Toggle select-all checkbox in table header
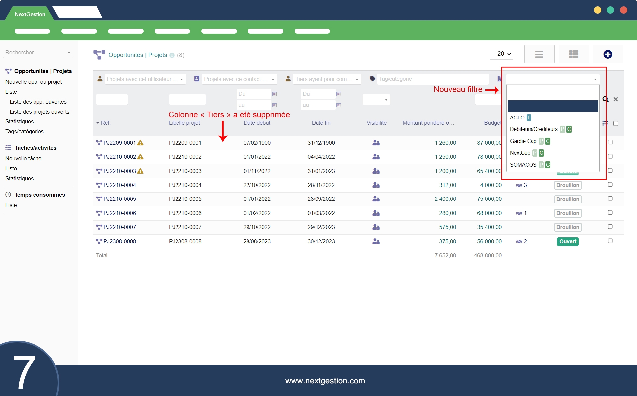 616,123
